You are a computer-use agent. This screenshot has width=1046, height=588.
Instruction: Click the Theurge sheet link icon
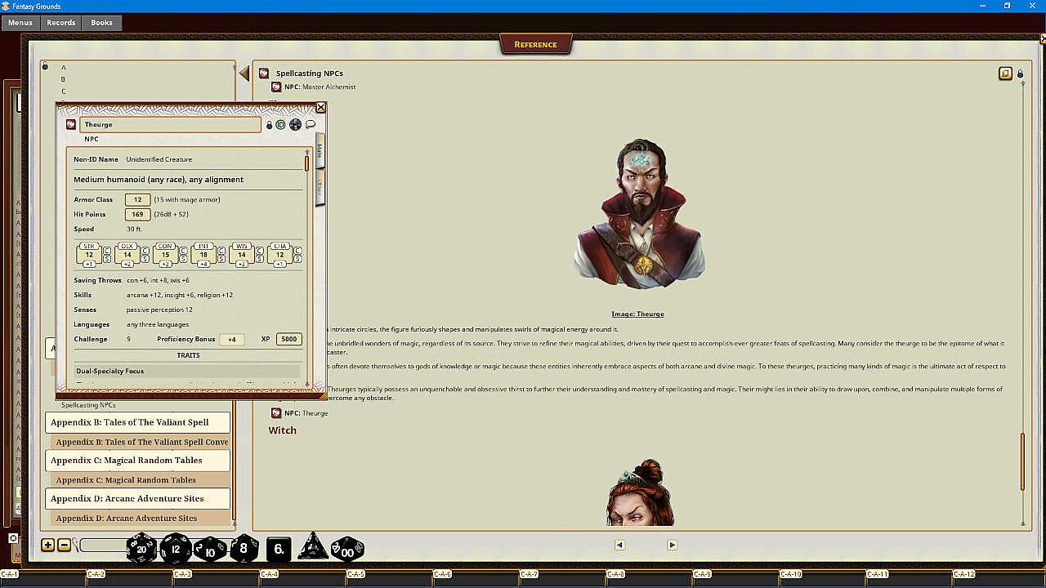[x=71, y=125]
